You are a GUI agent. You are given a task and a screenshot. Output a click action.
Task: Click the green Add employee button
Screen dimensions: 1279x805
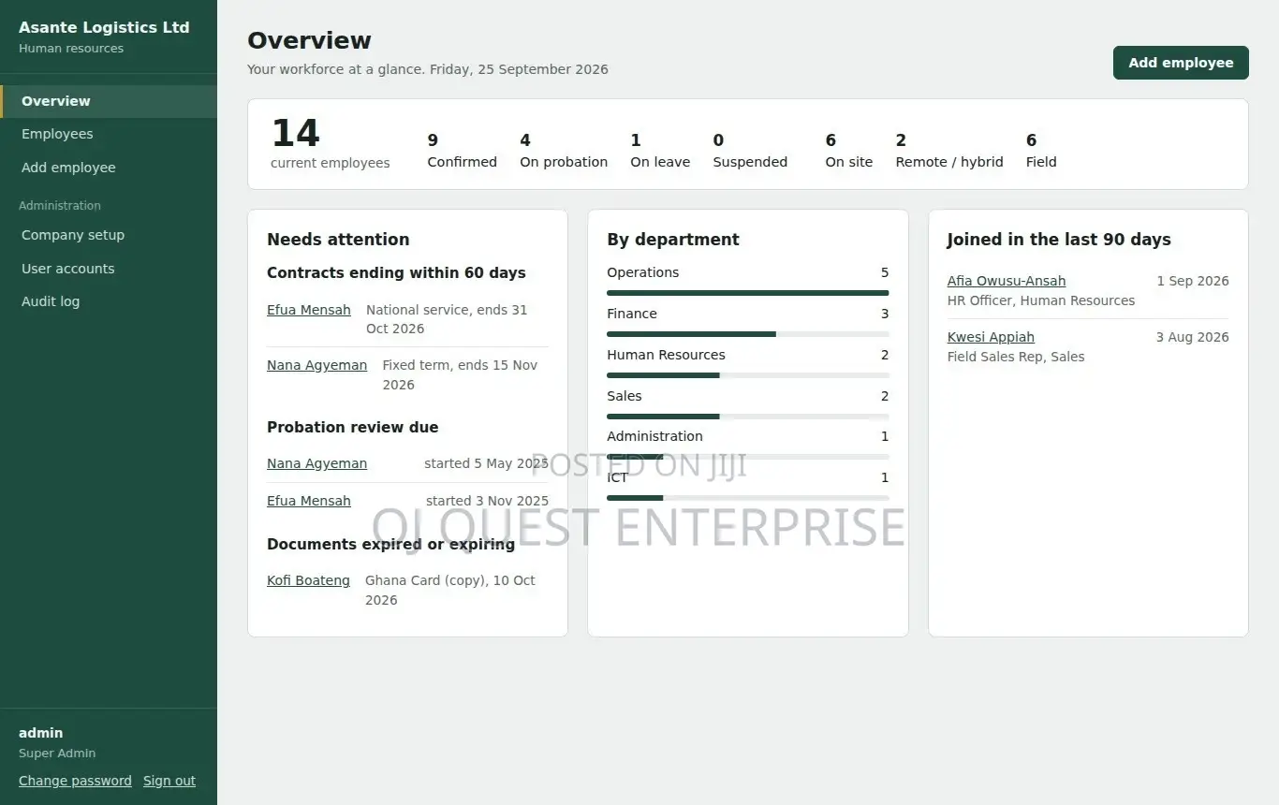click(x=1181, y=63)
